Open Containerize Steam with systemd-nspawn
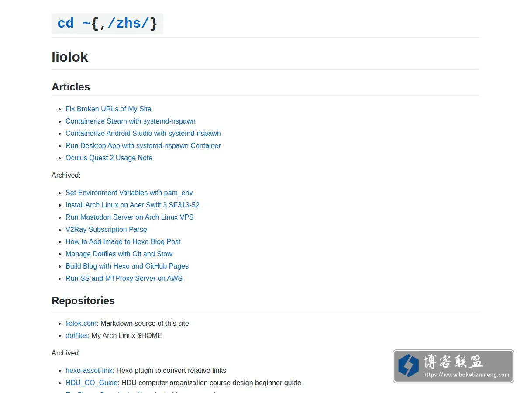The height and width of the screenshot is (393, 524). click(x=131, y=121)
